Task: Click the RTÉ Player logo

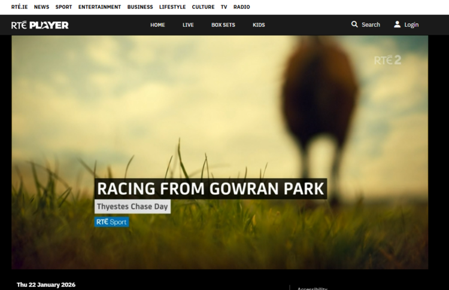Action: pyautogui.click(x=40, y=25)
